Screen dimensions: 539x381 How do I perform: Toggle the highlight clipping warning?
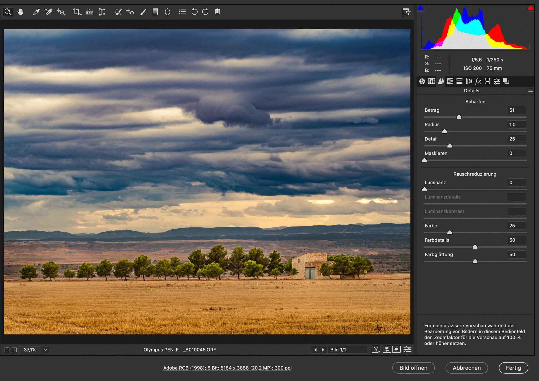click(x=531, y=8)
